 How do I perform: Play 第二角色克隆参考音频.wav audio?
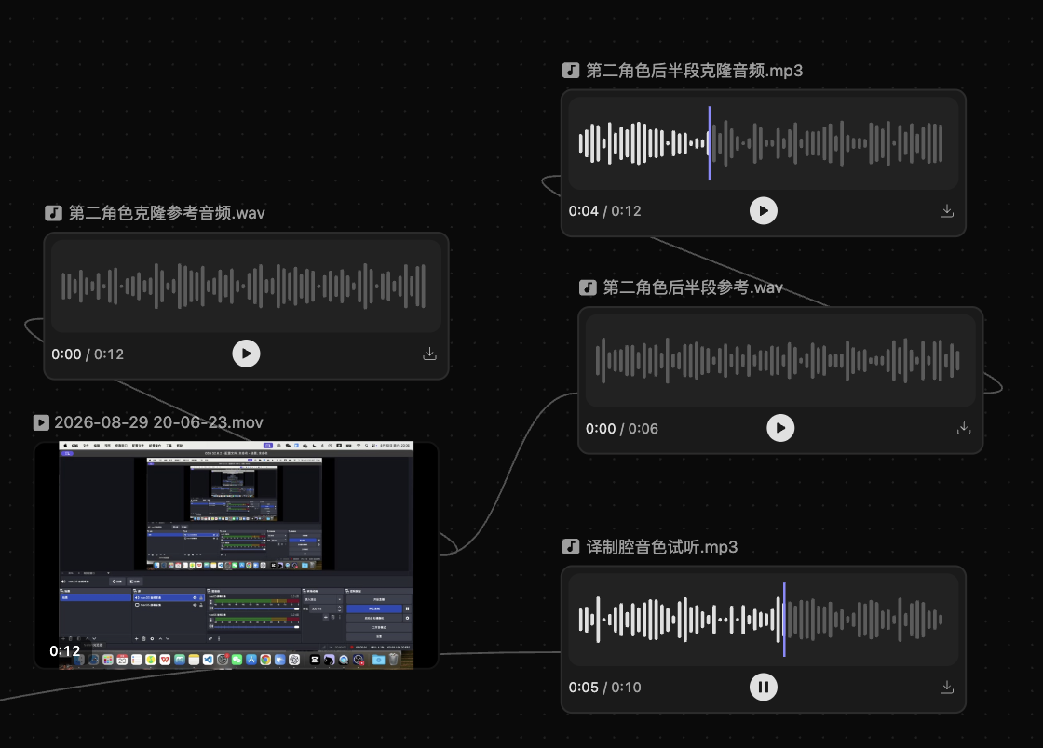pyautogui.click(x=246, y=354)
